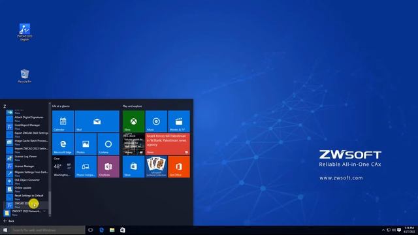Open the Microsoft Edge tile
The height and width of the screenshot is (235, 418).
[x=63, y=144]
